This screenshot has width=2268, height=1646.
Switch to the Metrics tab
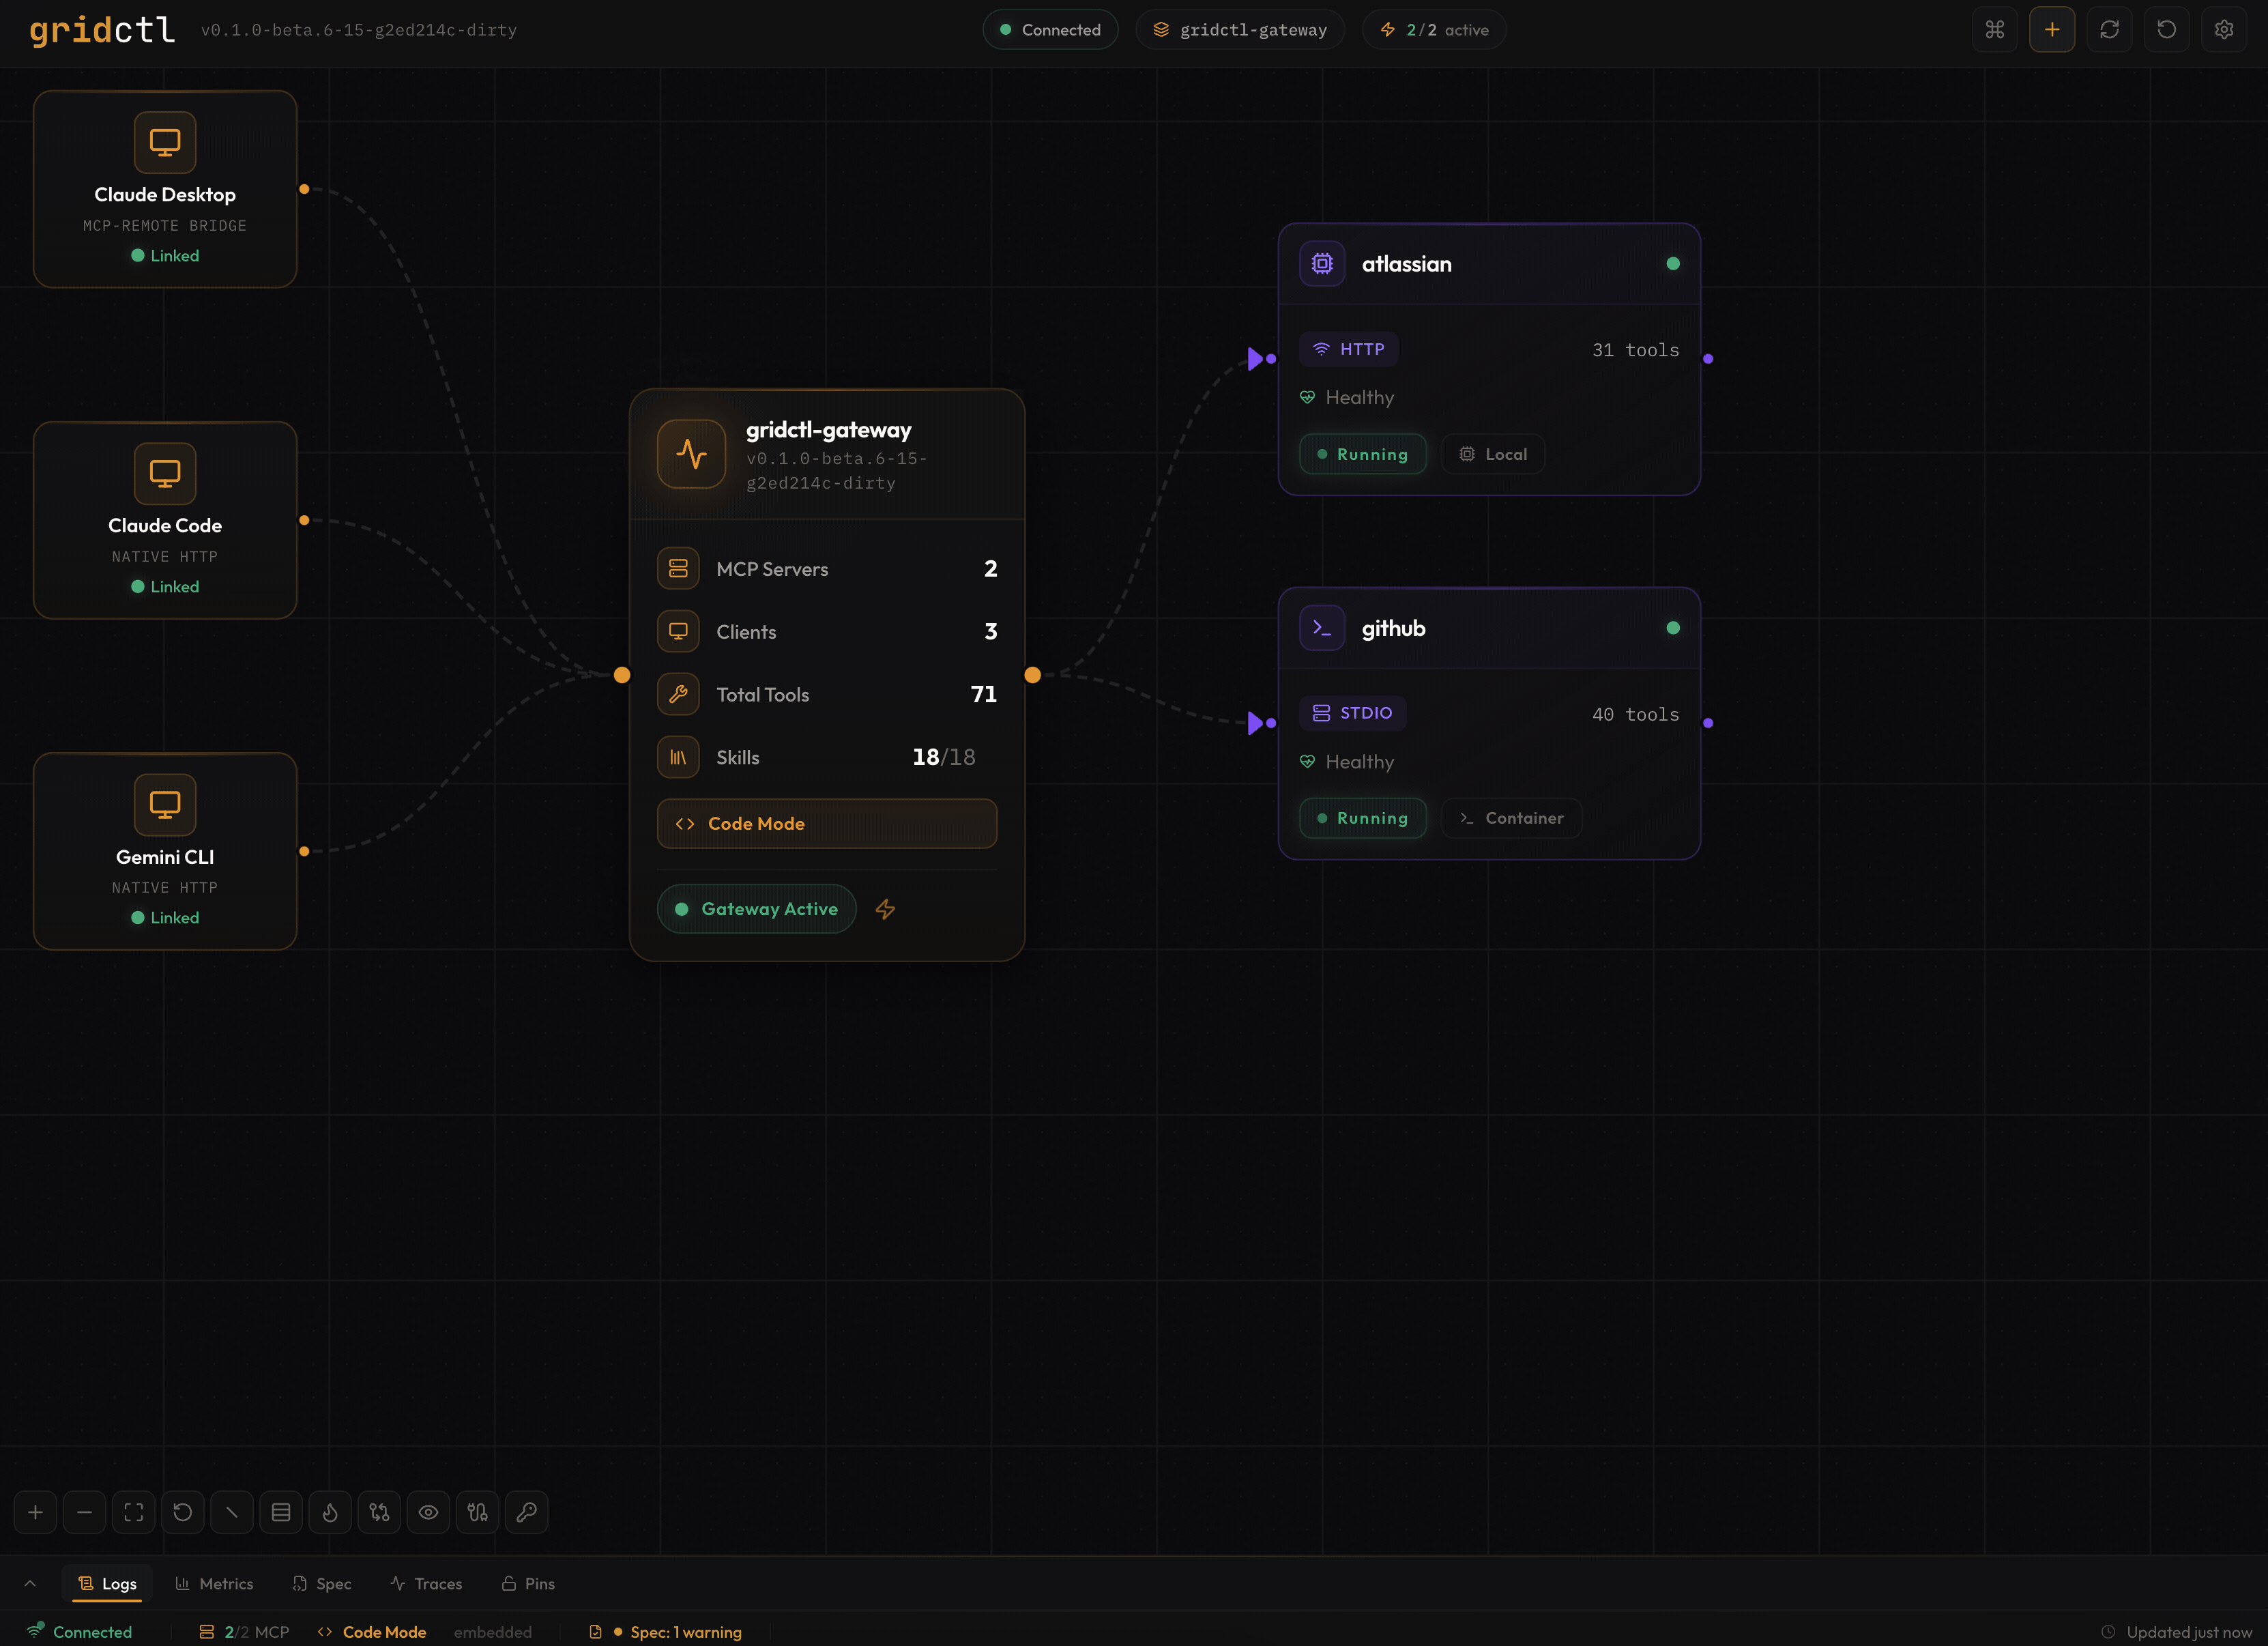click(x=214, y=1583)
